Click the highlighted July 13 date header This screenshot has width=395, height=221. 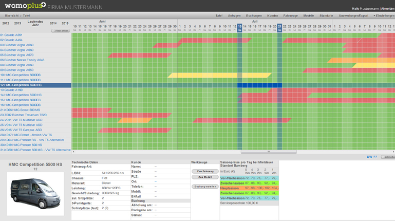point(239,28)
